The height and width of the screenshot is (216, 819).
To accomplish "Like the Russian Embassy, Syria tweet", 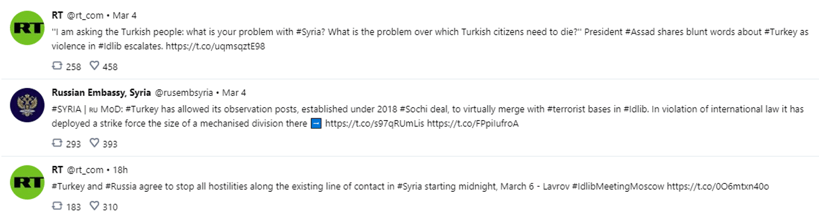I will tap(95, 144).
